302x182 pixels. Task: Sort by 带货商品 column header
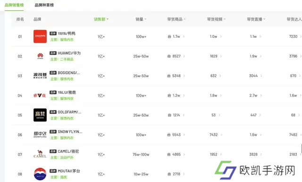(176, 19)
